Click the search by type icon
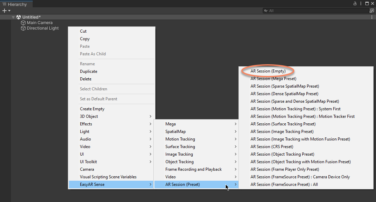 372,11
